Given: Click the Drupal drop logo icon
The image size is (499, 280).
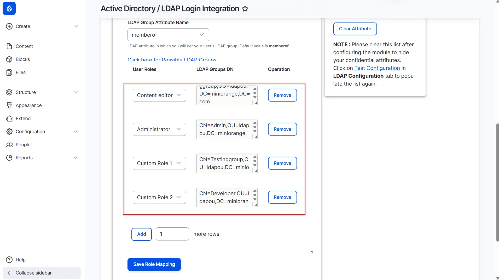Looking at the screenshot, I should coord(9,8).
